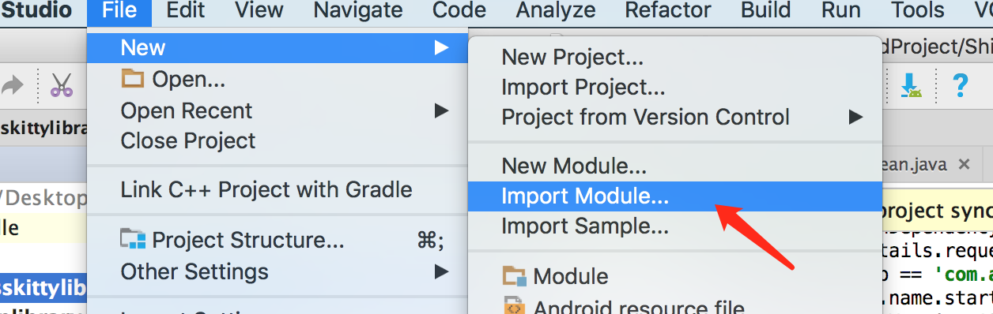Open the Edit menu
This screenshot has height=314, width=993.
pyautogui.click(x=186, y=10)
